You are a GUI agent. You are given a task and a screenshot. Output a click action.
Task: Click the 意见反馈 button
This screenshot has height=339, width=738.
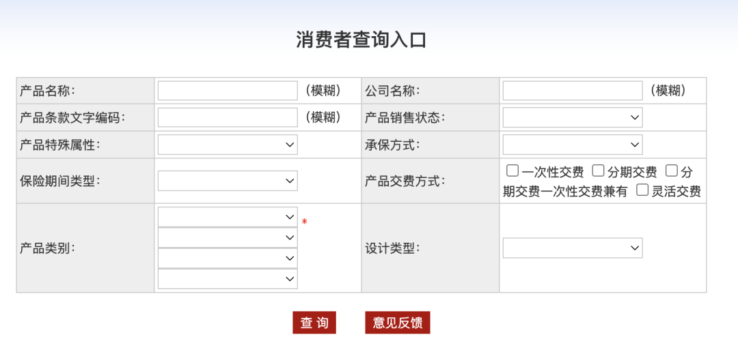coord(398,323)
